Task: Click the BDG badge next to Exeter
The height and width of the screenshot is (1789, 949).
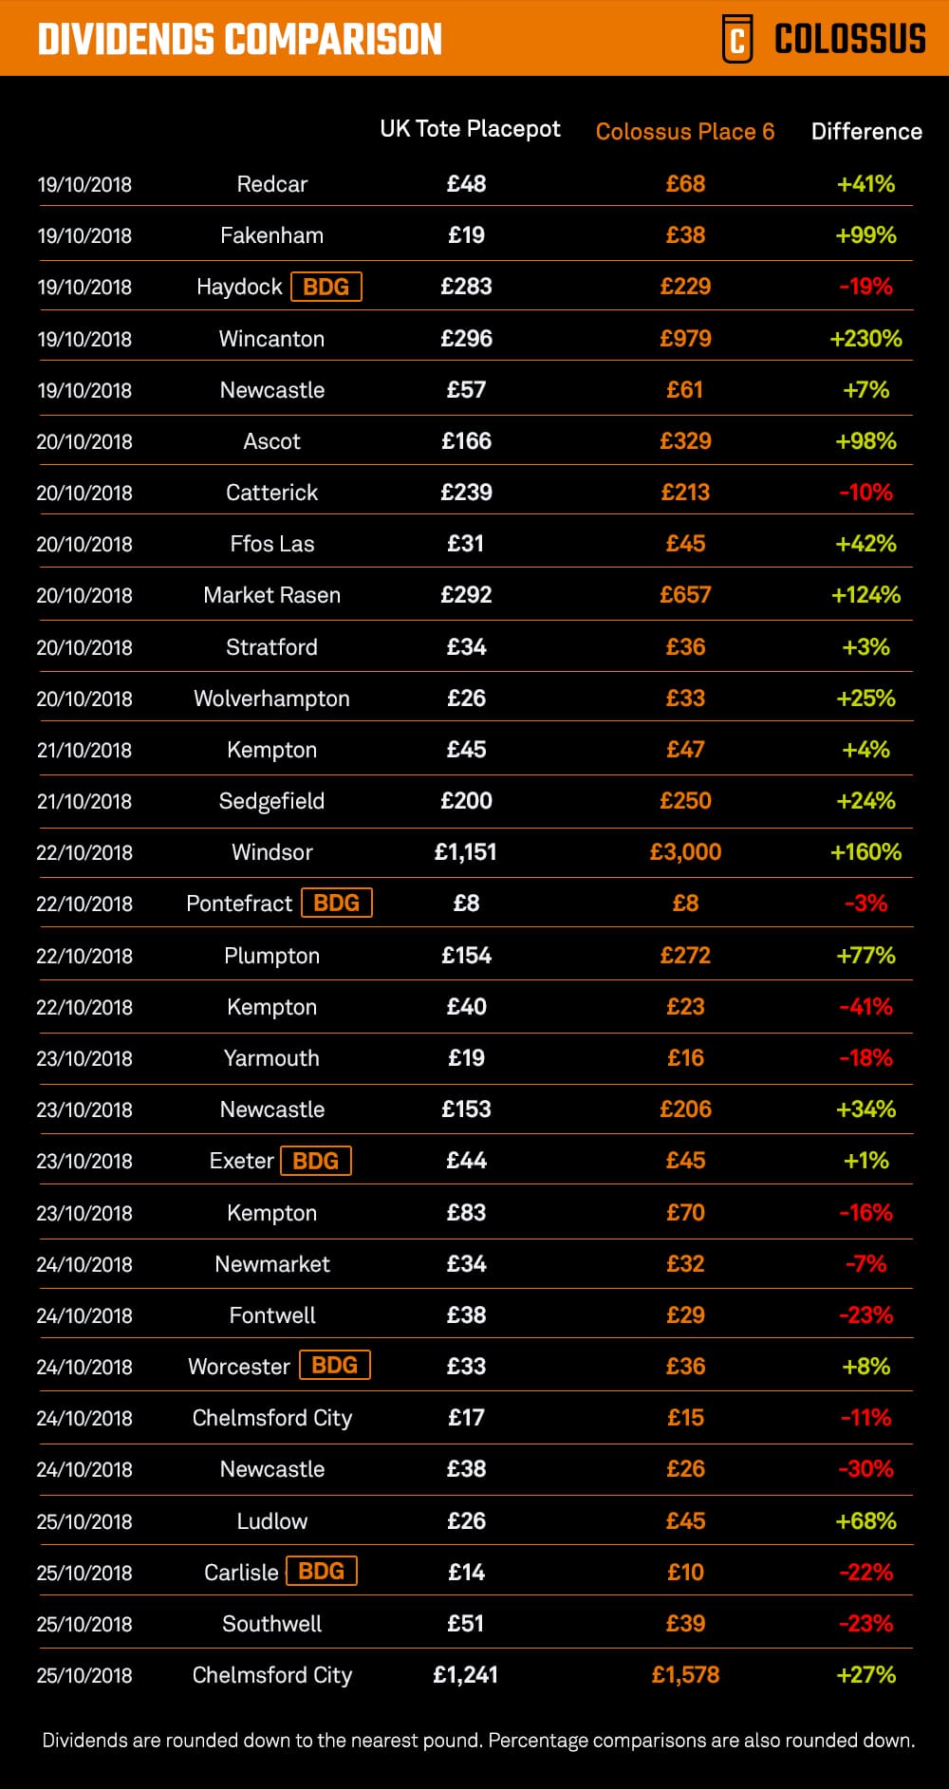Action: 315,1161
